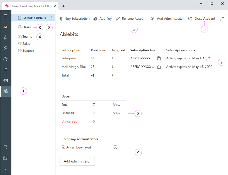The height and width of the screenshot is (175, 228).
Task: Open the sidebar more options ellipsis
Action: pos(5,169)
